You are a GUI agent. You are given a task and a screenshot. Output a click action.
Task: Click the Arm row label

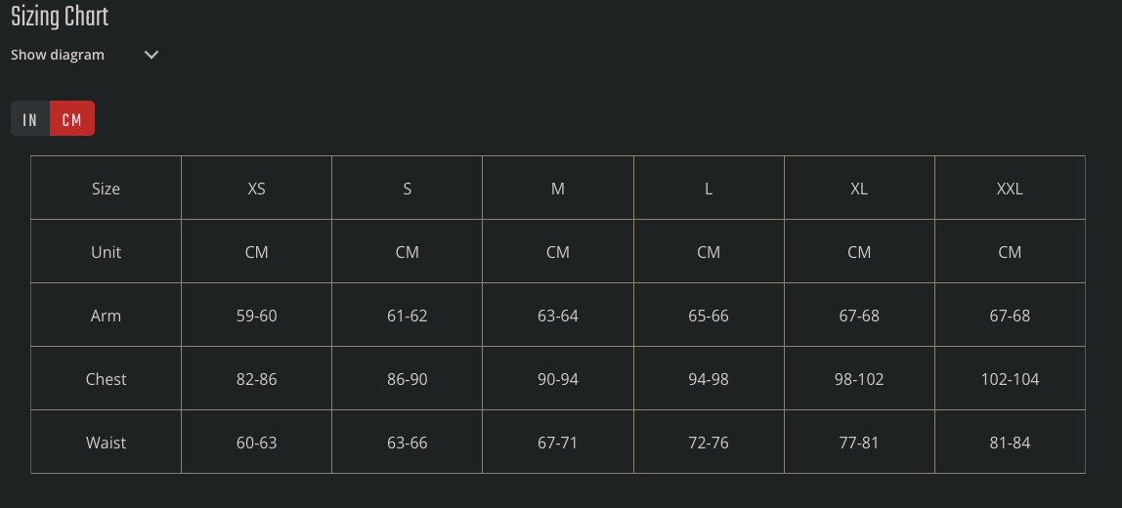106,316
